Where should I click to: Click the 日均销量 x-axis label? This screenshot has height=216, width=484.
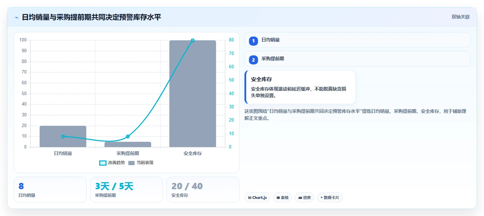[63, 153]
